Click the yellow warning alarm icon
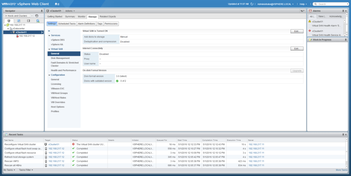This screenshot has width=351, height=176. (310, 22)
